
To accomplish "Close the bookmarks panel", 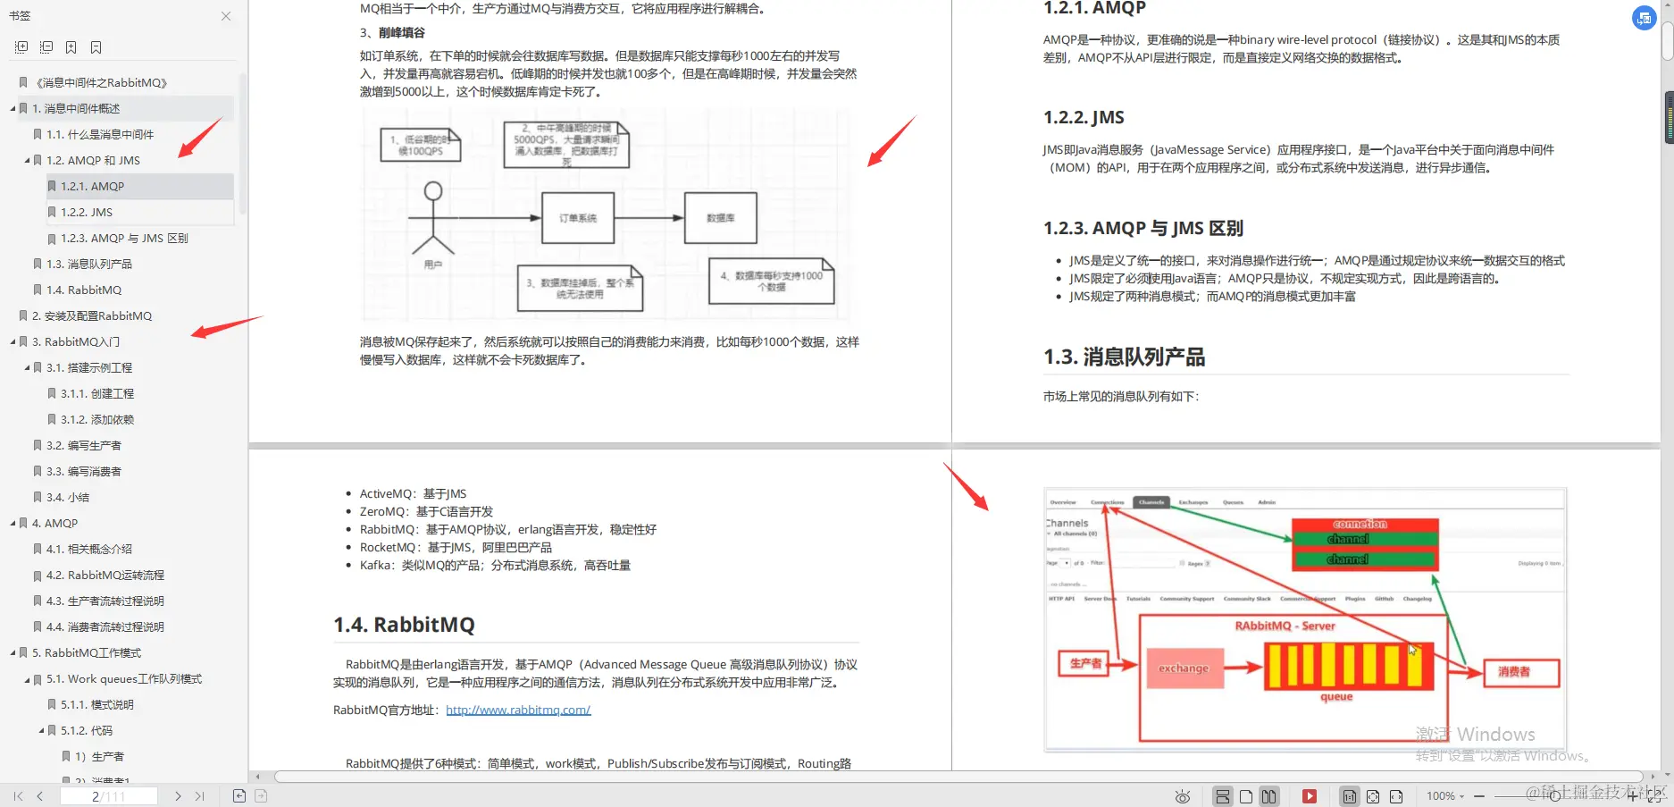I will point(226,16).
